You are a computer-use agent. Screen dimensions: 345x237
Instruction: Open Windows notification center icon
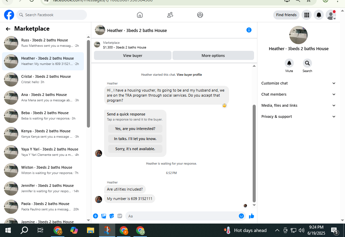click(x=335, y=230)
